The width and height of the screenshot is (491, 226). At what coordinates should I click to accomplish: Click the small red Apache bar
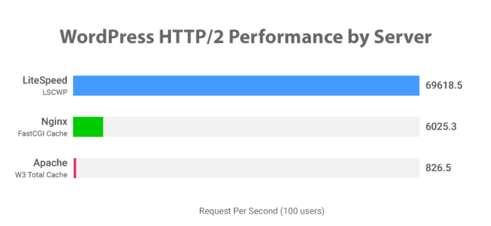point(75,168)
